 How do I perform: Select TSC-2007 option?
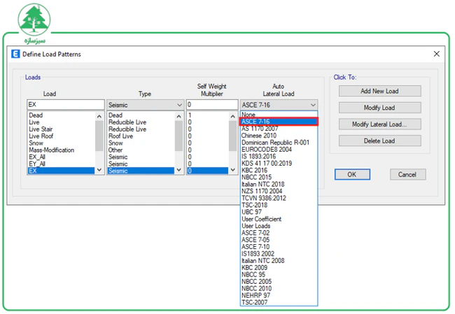coord(279,302)
